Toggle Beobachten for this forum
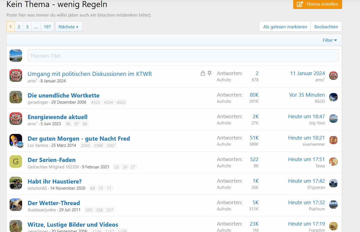 coord(326,27)
